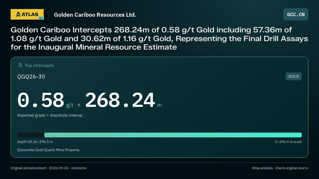Click the Reported grade × downhole interval caption

coord(50,115)
